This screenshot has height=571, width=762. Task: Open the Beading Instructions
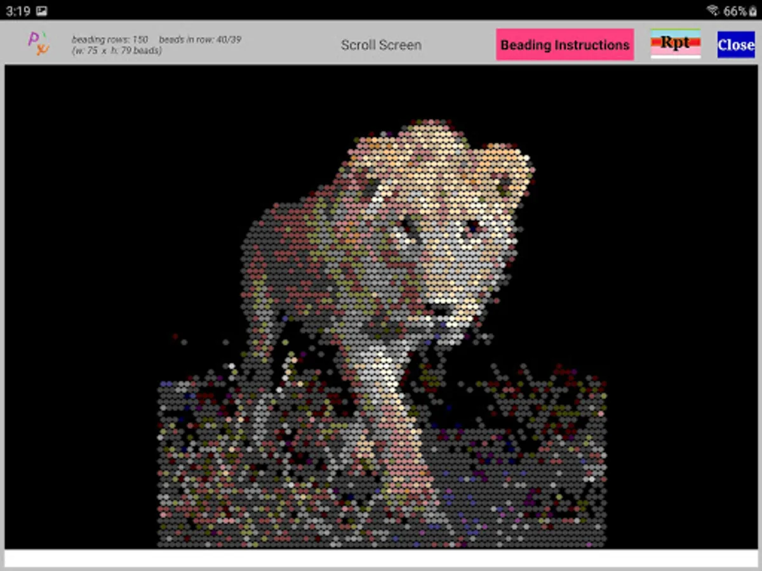pyautogui.click(x=565, y=44)
